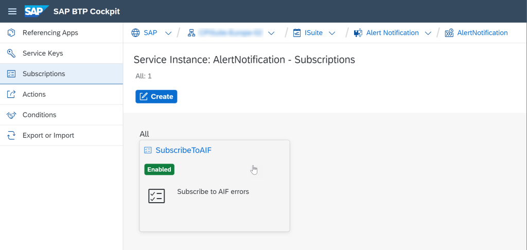
Task: Click the Create subscription button
Action: coord(156,96)
